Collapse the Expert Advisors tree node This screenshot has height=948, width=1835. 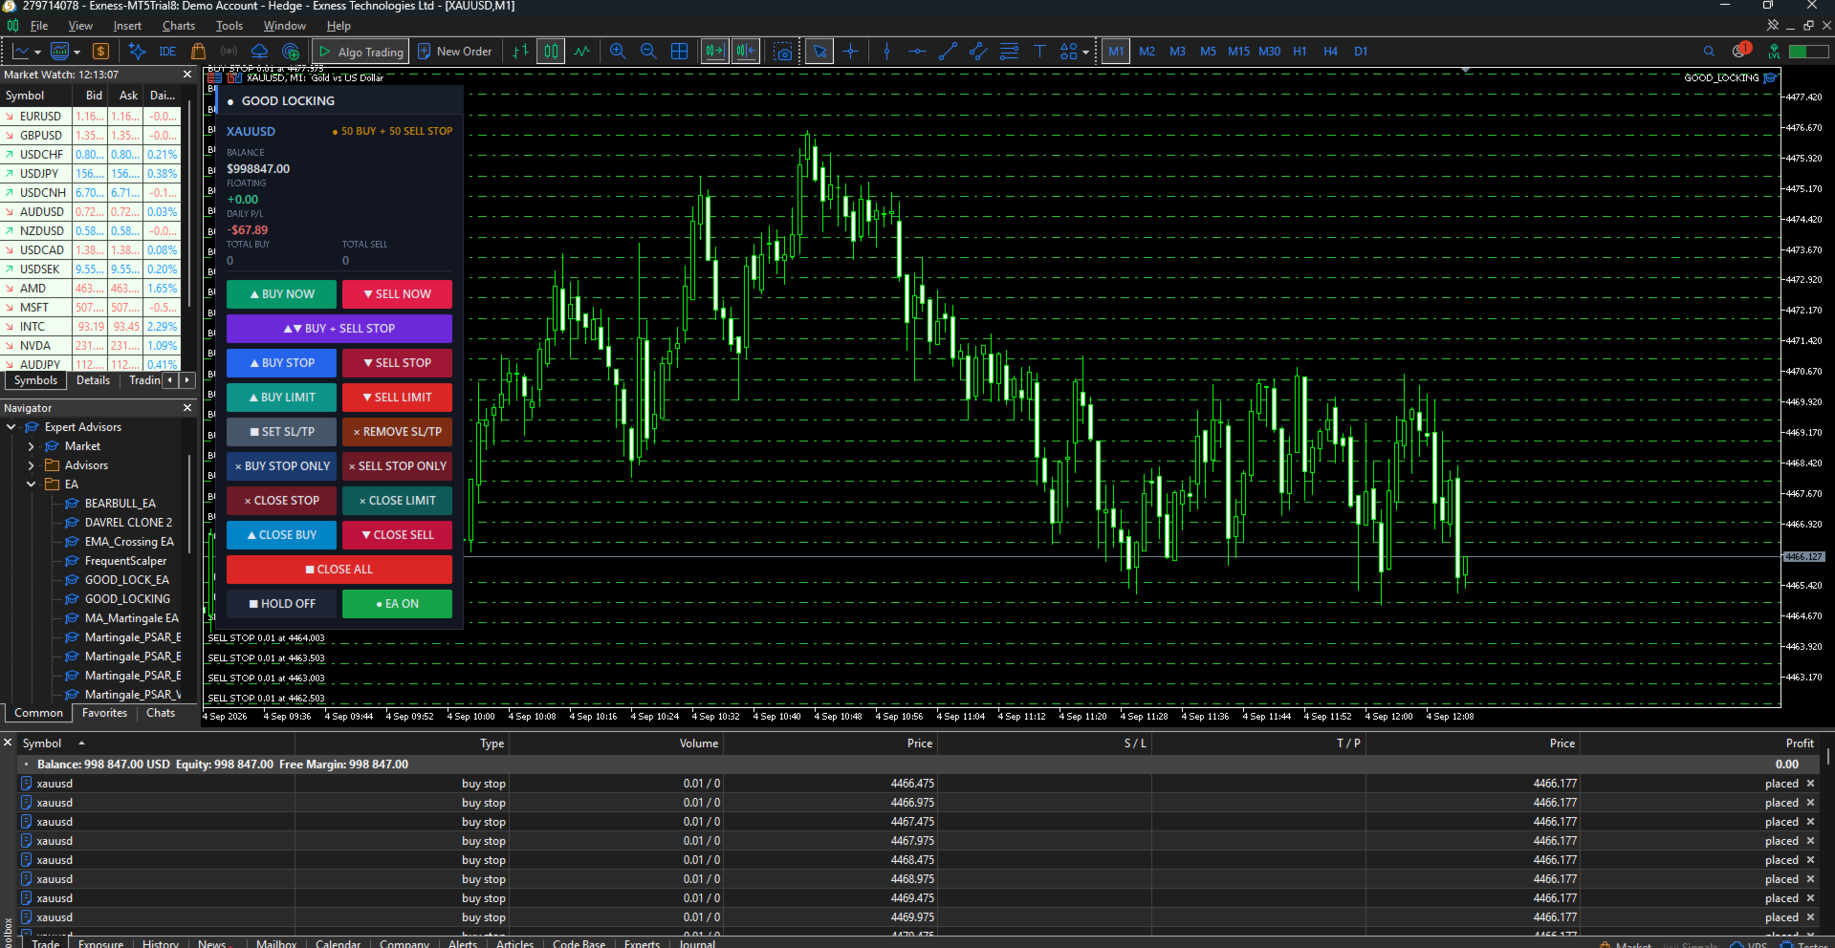[x=11, y=427]
